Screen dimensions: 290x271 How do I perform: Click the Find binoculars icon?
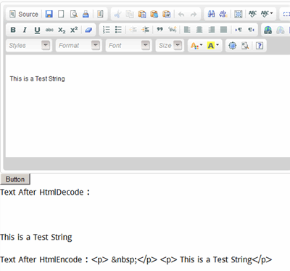click(211, 14)
